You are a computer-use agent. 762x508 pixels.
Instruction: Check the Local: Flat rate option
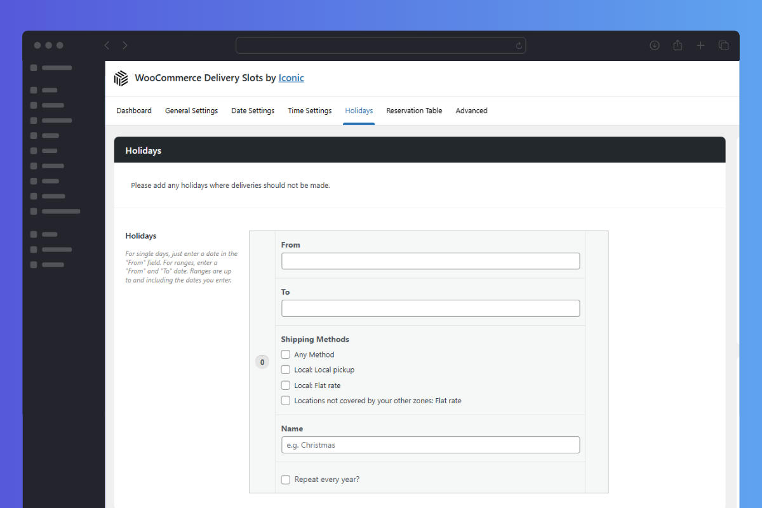(285, 385)
